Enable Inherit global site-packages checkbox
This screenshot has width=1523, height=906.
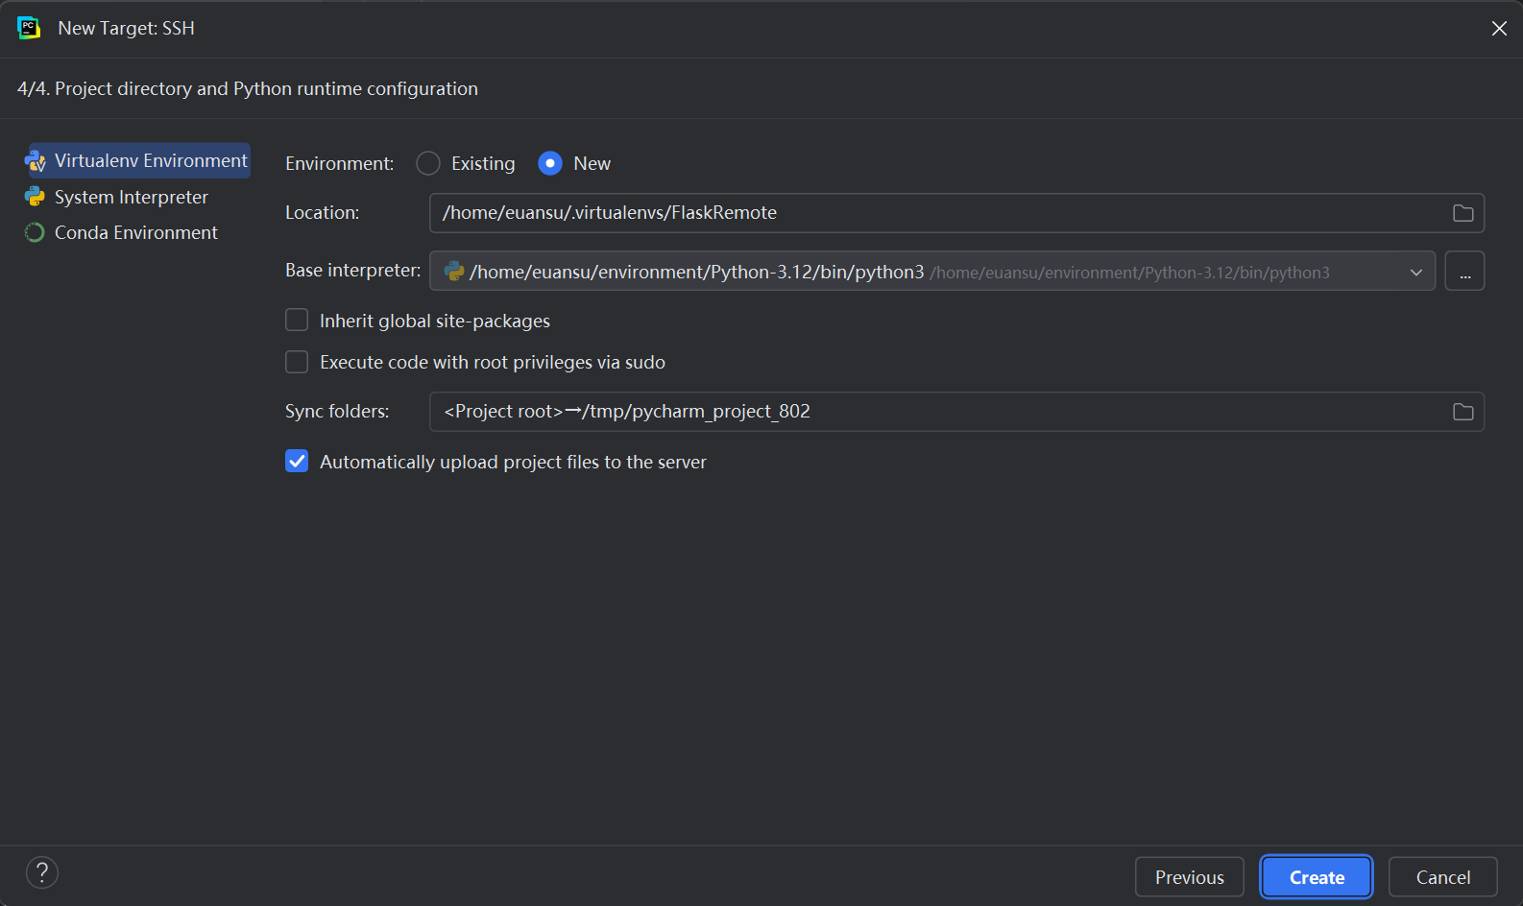(298, 321)
